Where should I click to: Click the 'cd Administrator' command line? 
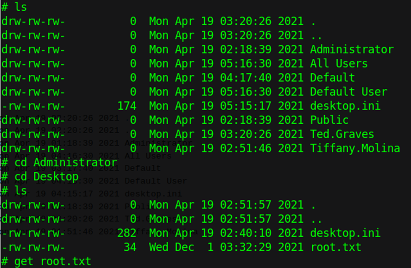(x=59, y=162)
